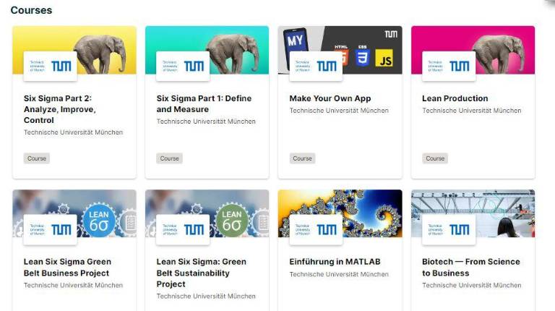
Task: Open Lean Six Sigma: Green Belt Sustainability Project
Action: (x=202, y=273)
